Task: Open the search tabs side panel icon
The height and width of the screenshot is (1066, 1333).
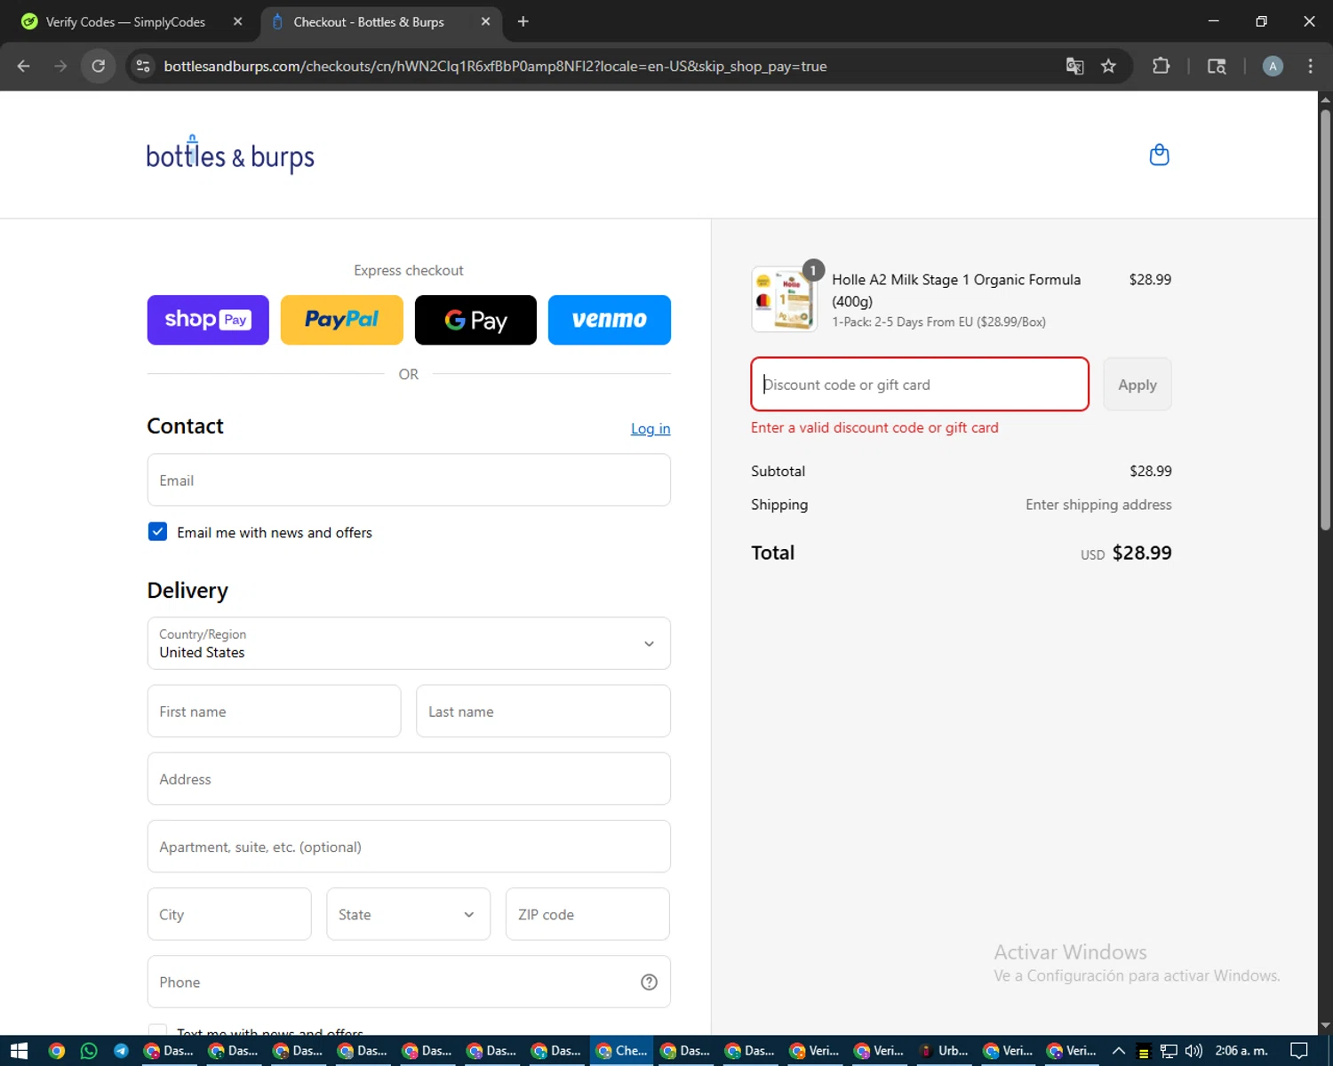Action: pyautogui.click(x=1217, y=66)
